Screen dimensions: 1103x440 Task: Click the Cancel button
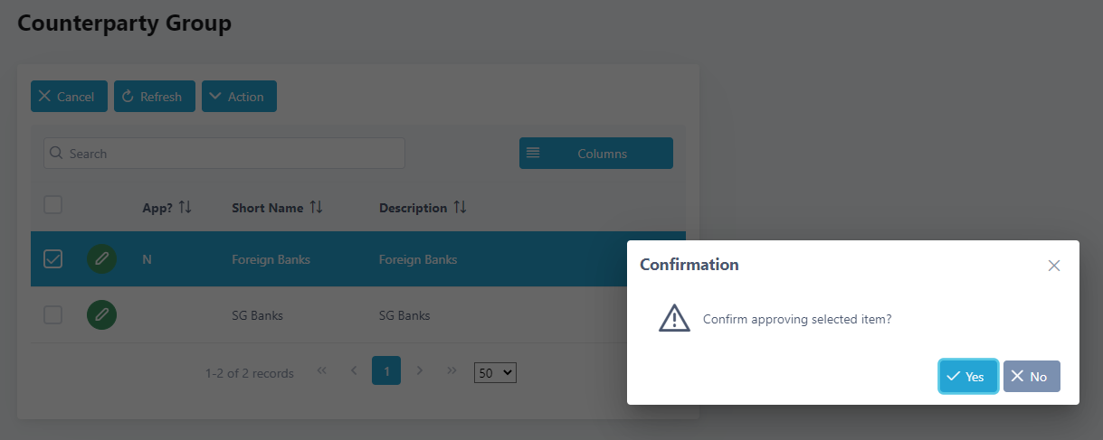(69, 97)
